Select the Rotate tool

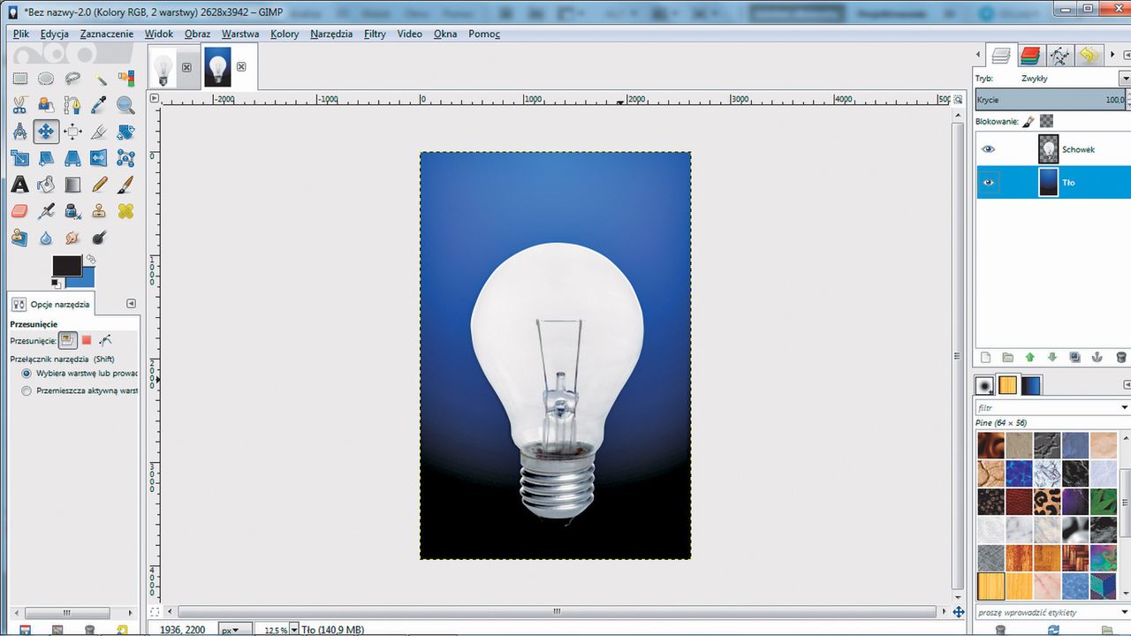(x=125, y=132)
